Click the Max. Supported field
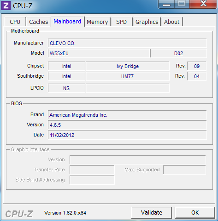Image resolution: width=218 pixels, height=221 pixels. (x=184, y=170)
